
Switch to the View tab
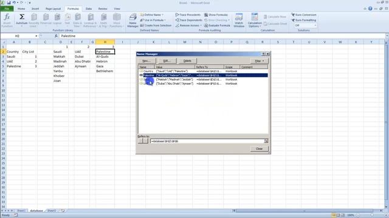(117, 8)
